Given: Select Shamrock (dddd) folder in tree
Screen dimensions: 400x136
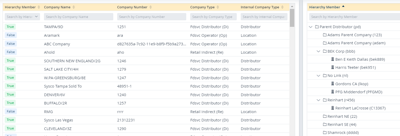Looking at the screenshot, I should [x=343, y=133].
